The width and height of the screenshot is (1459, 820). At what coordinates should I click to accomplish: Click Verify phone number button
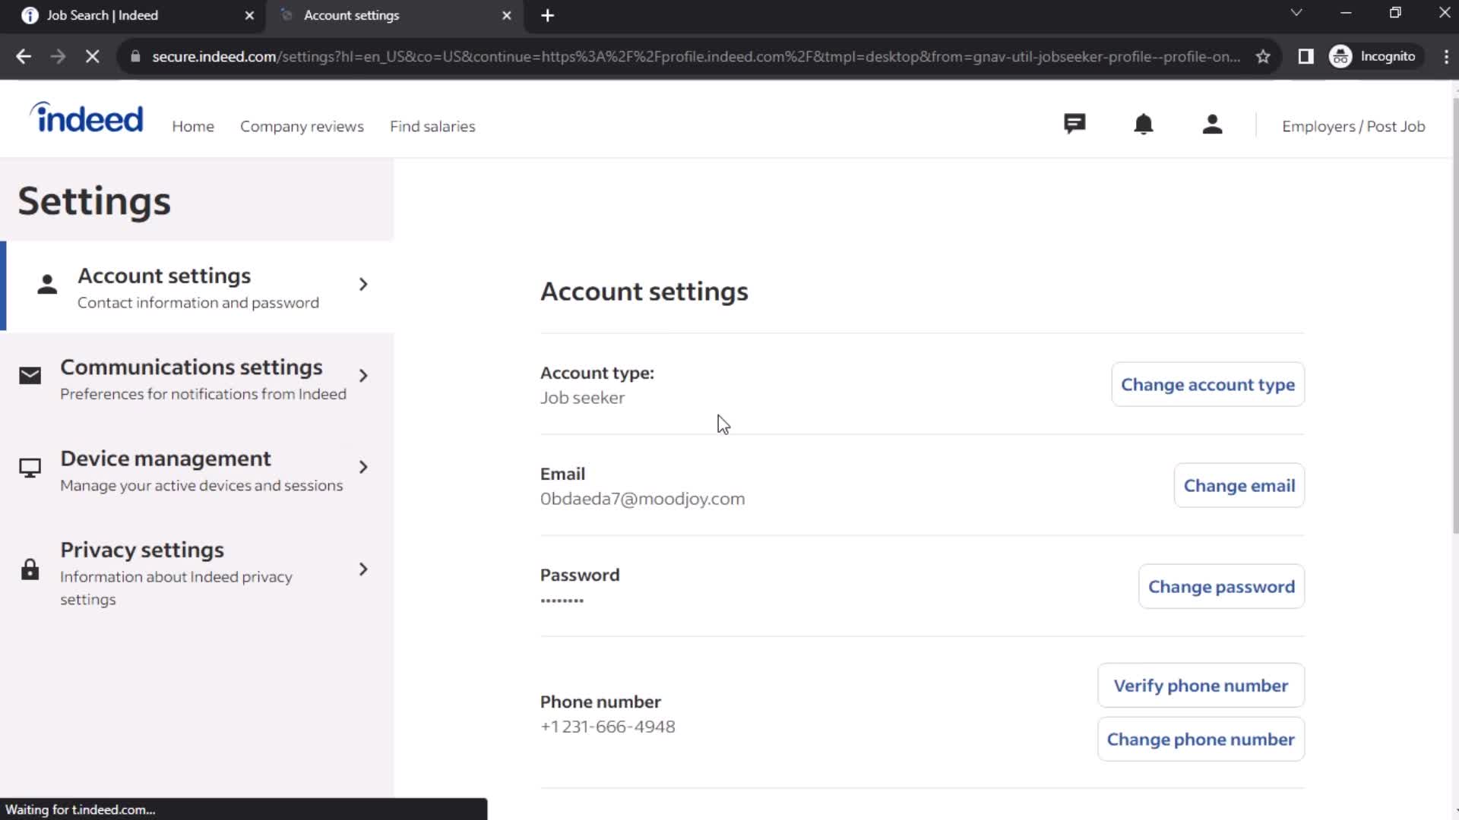1201,686
